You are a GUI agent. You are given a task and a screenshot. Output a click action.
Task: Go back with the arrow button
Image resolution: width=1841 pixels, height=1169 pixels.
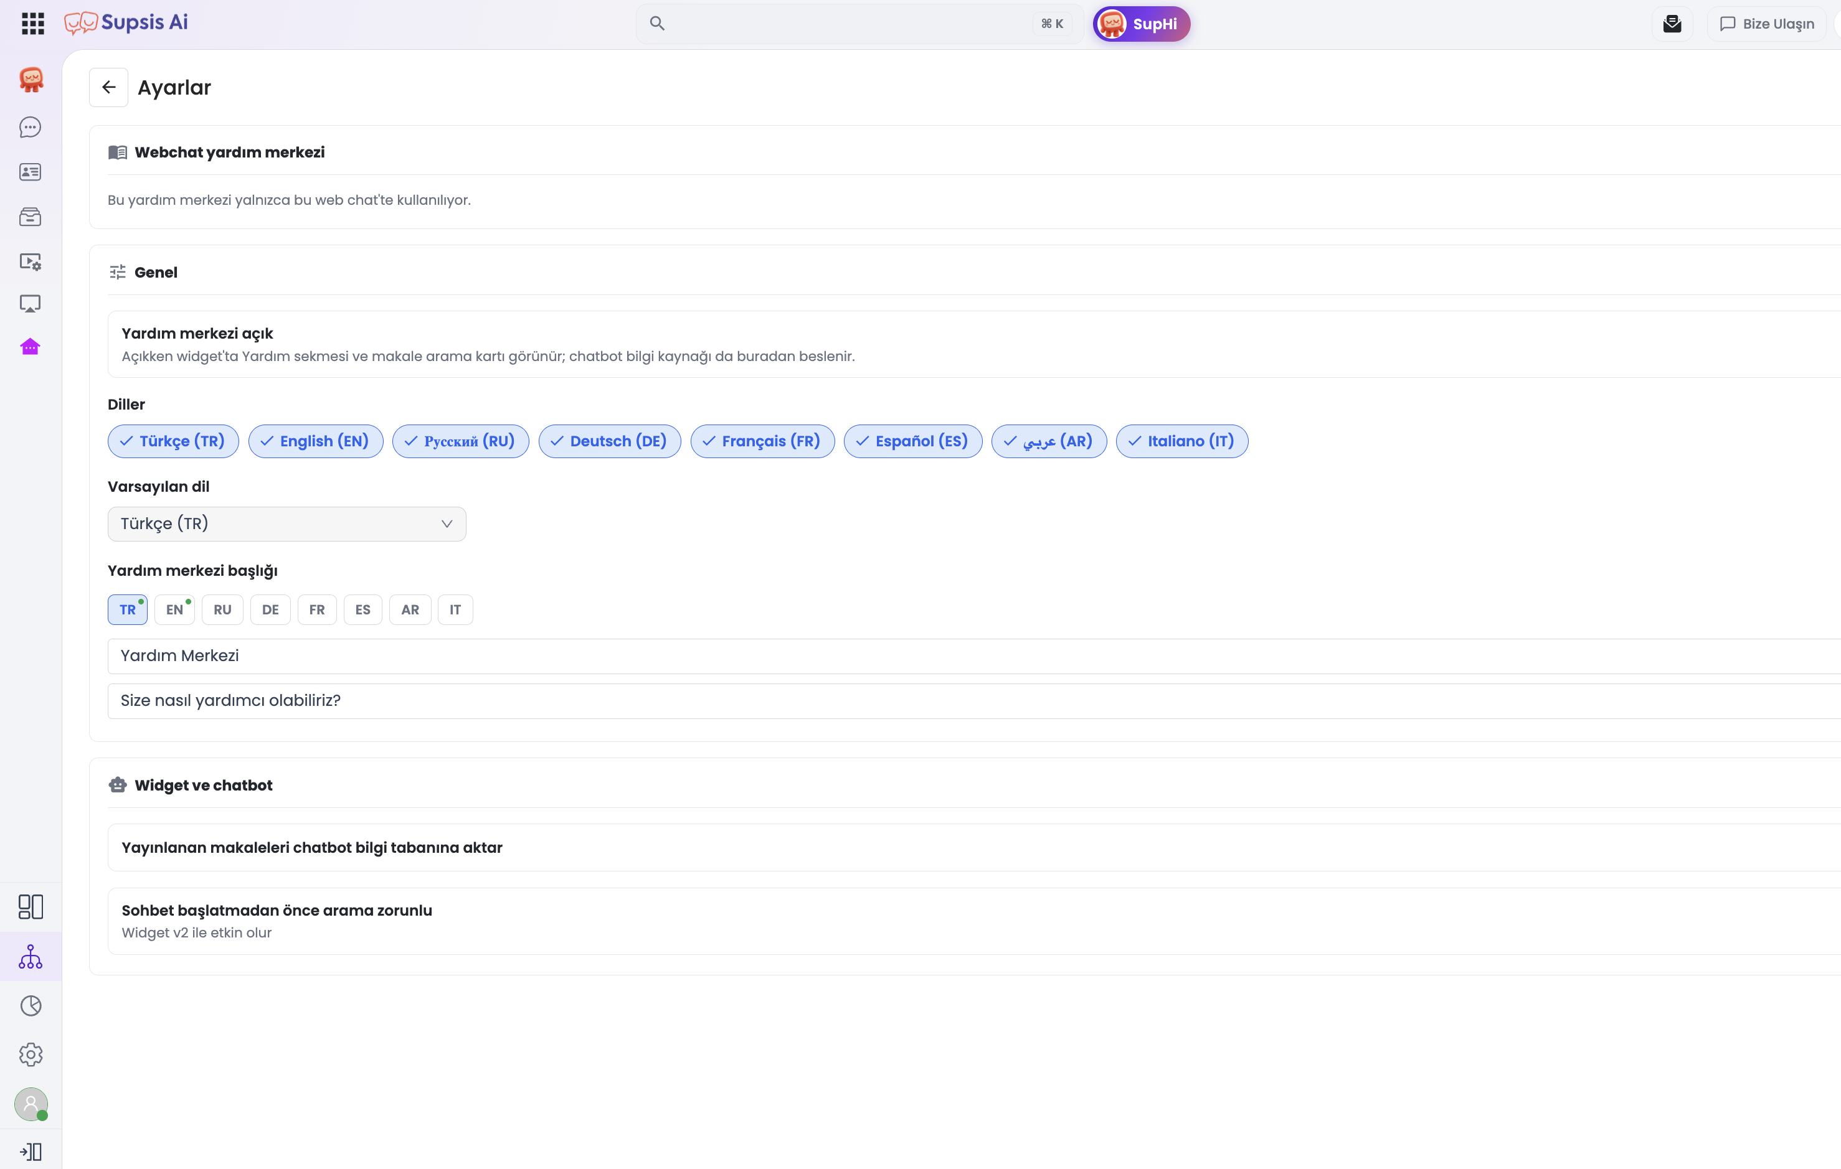(x=108, y=88)
